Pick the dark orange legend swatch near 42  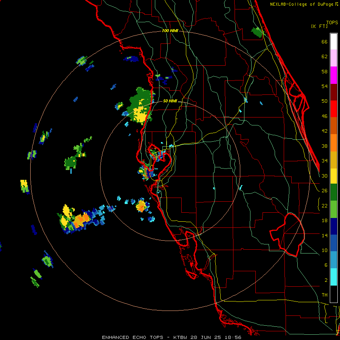coord(334,126)
